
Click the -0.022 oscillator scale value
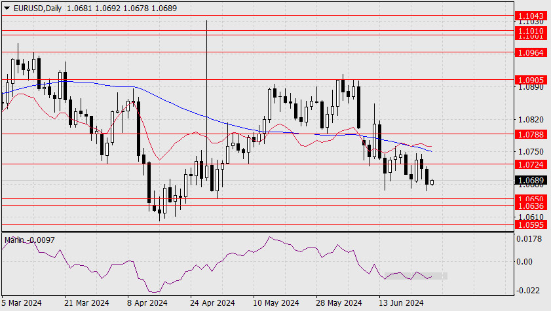pyautogui.click(x=528, y=291)
